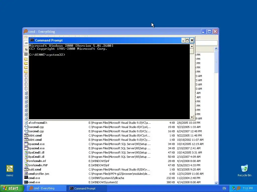Click the C:\WINNT\system32\dllcache path
The width and height of the screenshot is (257, 192).
pos(106,178)
